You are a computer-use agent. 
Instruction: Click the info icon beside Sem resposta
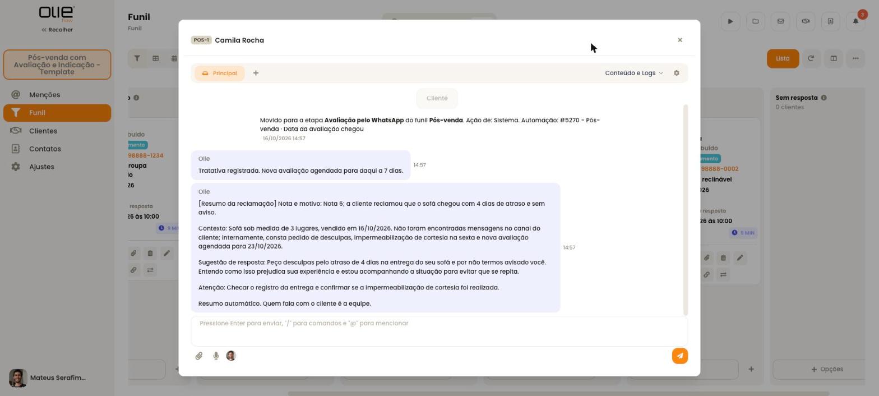pos(824,98)
